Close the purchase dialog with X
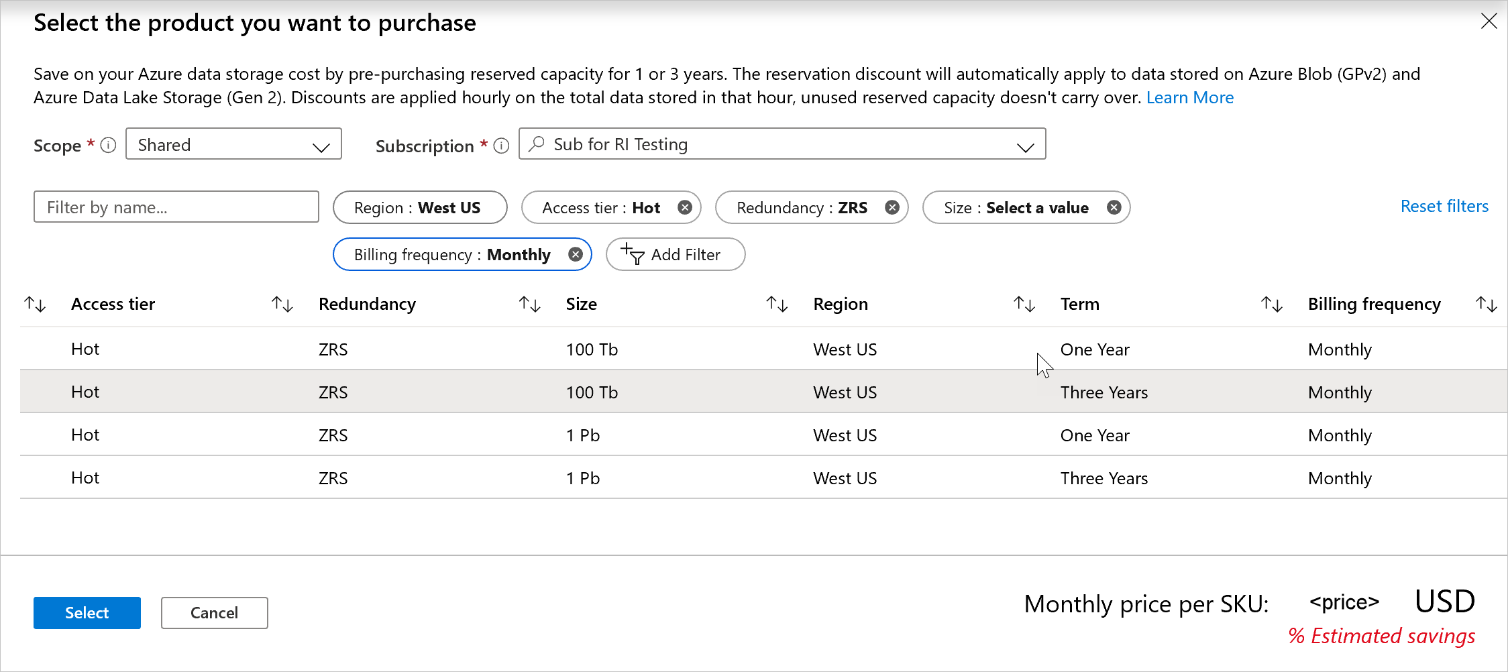The image size is (1508, 672). click(x=1489, y=21)
